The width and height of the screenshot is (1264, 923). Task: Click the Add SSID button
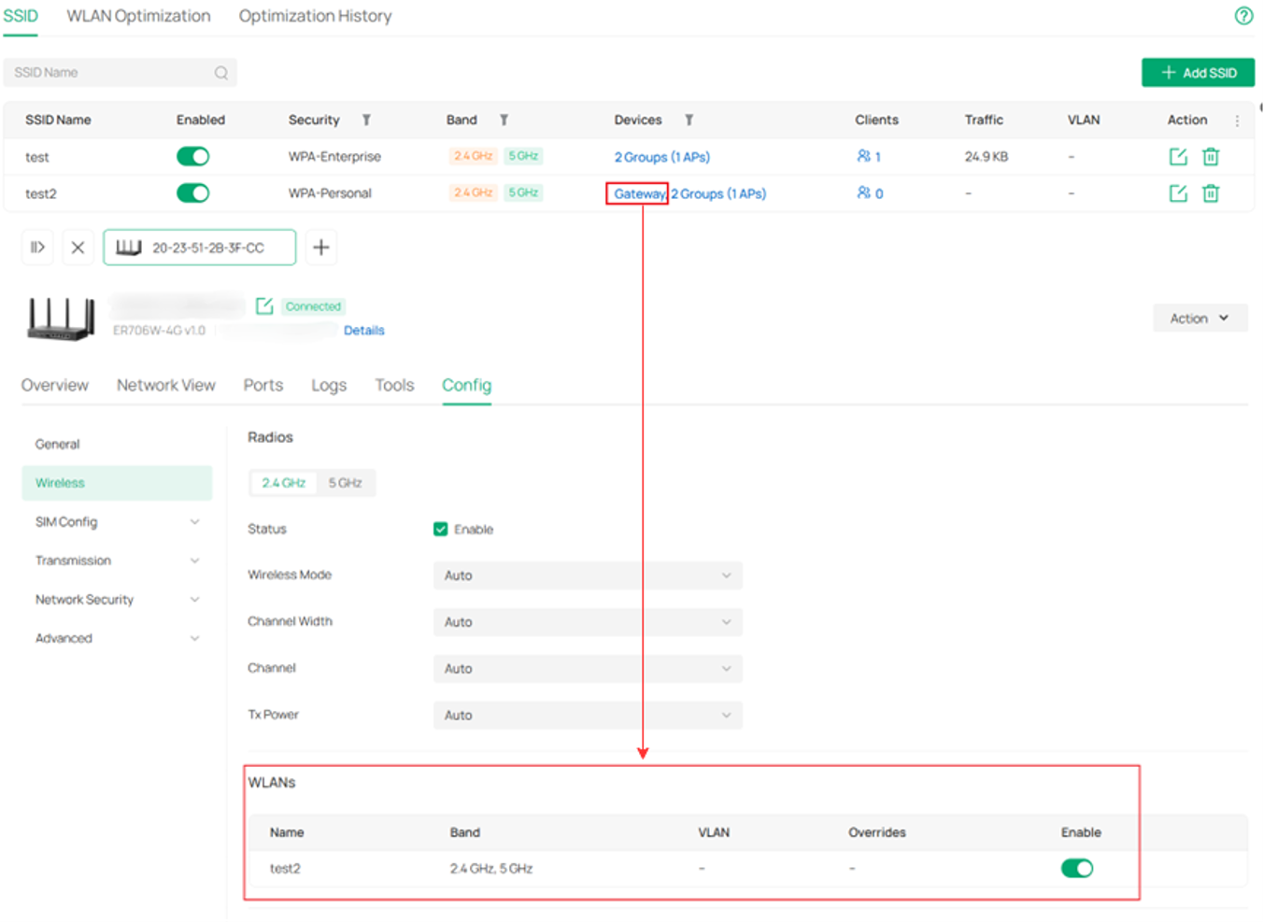point(1198,73)
